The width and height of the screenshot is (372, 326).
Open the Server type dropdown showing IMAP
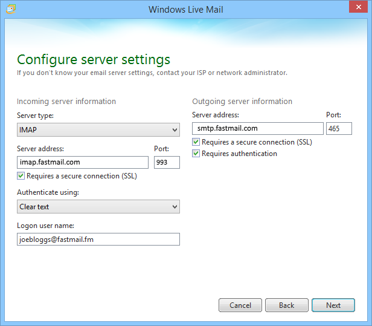98,130
